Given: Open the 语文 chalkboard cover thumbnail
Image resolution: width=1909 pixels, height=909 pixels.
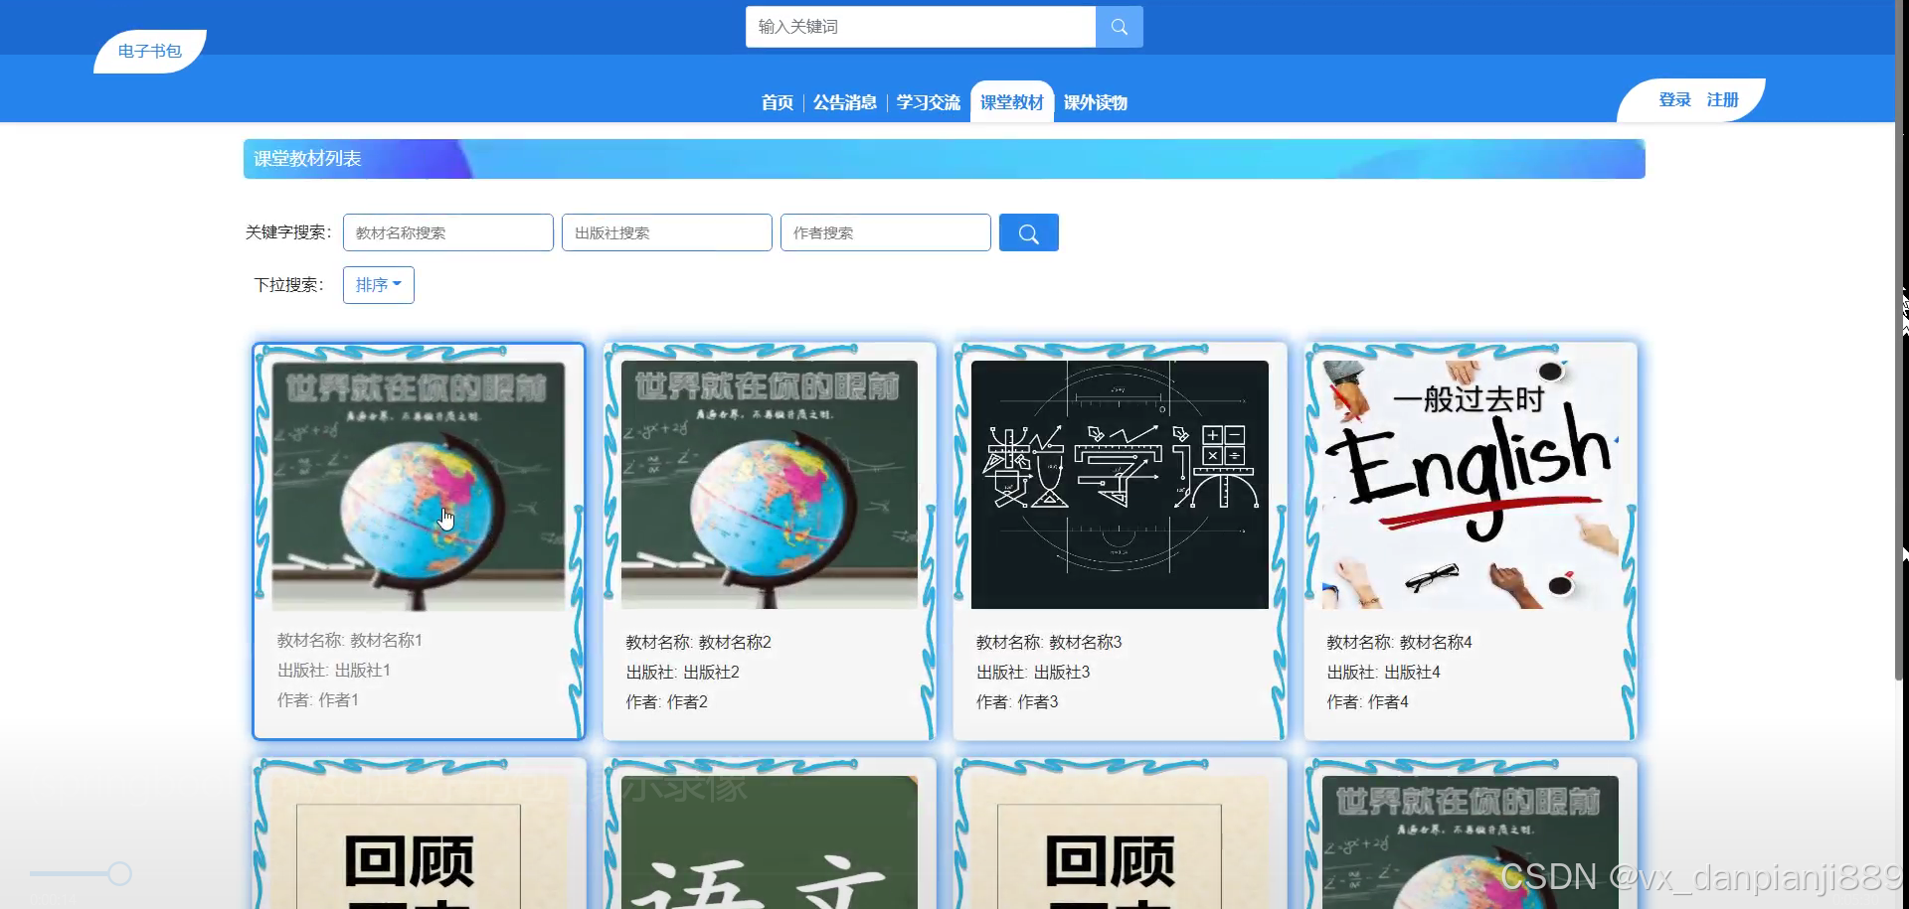Looking at the screenshot, I should pos(770,842).
